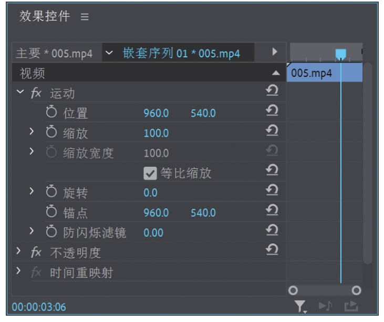Viewport: 384px width, 322px height.
Task: Click the vertical scrollbar of effect controls
Action: coord(368,163)
